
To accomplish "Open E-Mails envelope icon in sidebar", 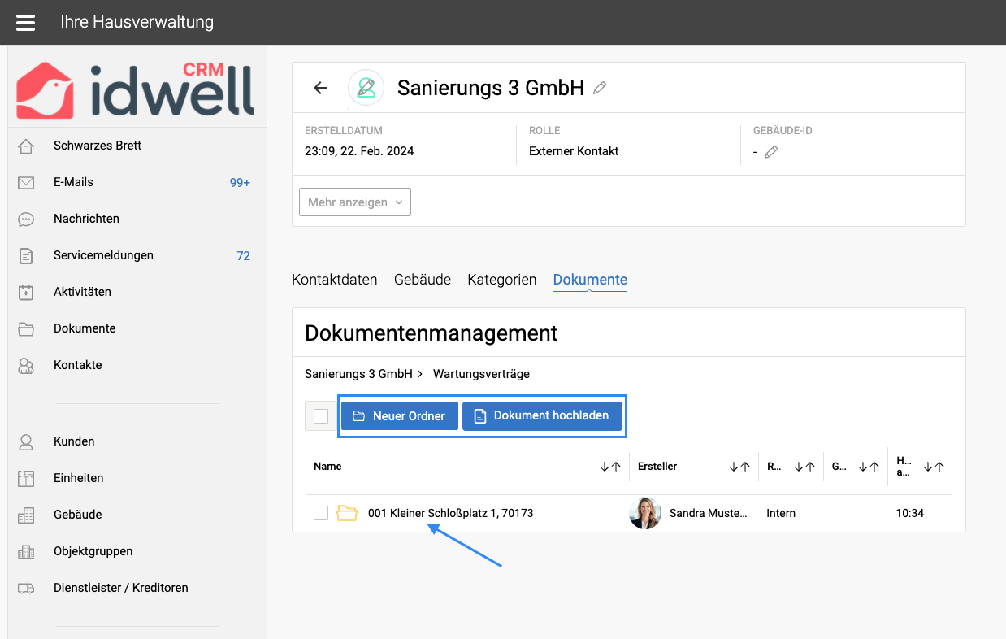I will tap(26, 183).
